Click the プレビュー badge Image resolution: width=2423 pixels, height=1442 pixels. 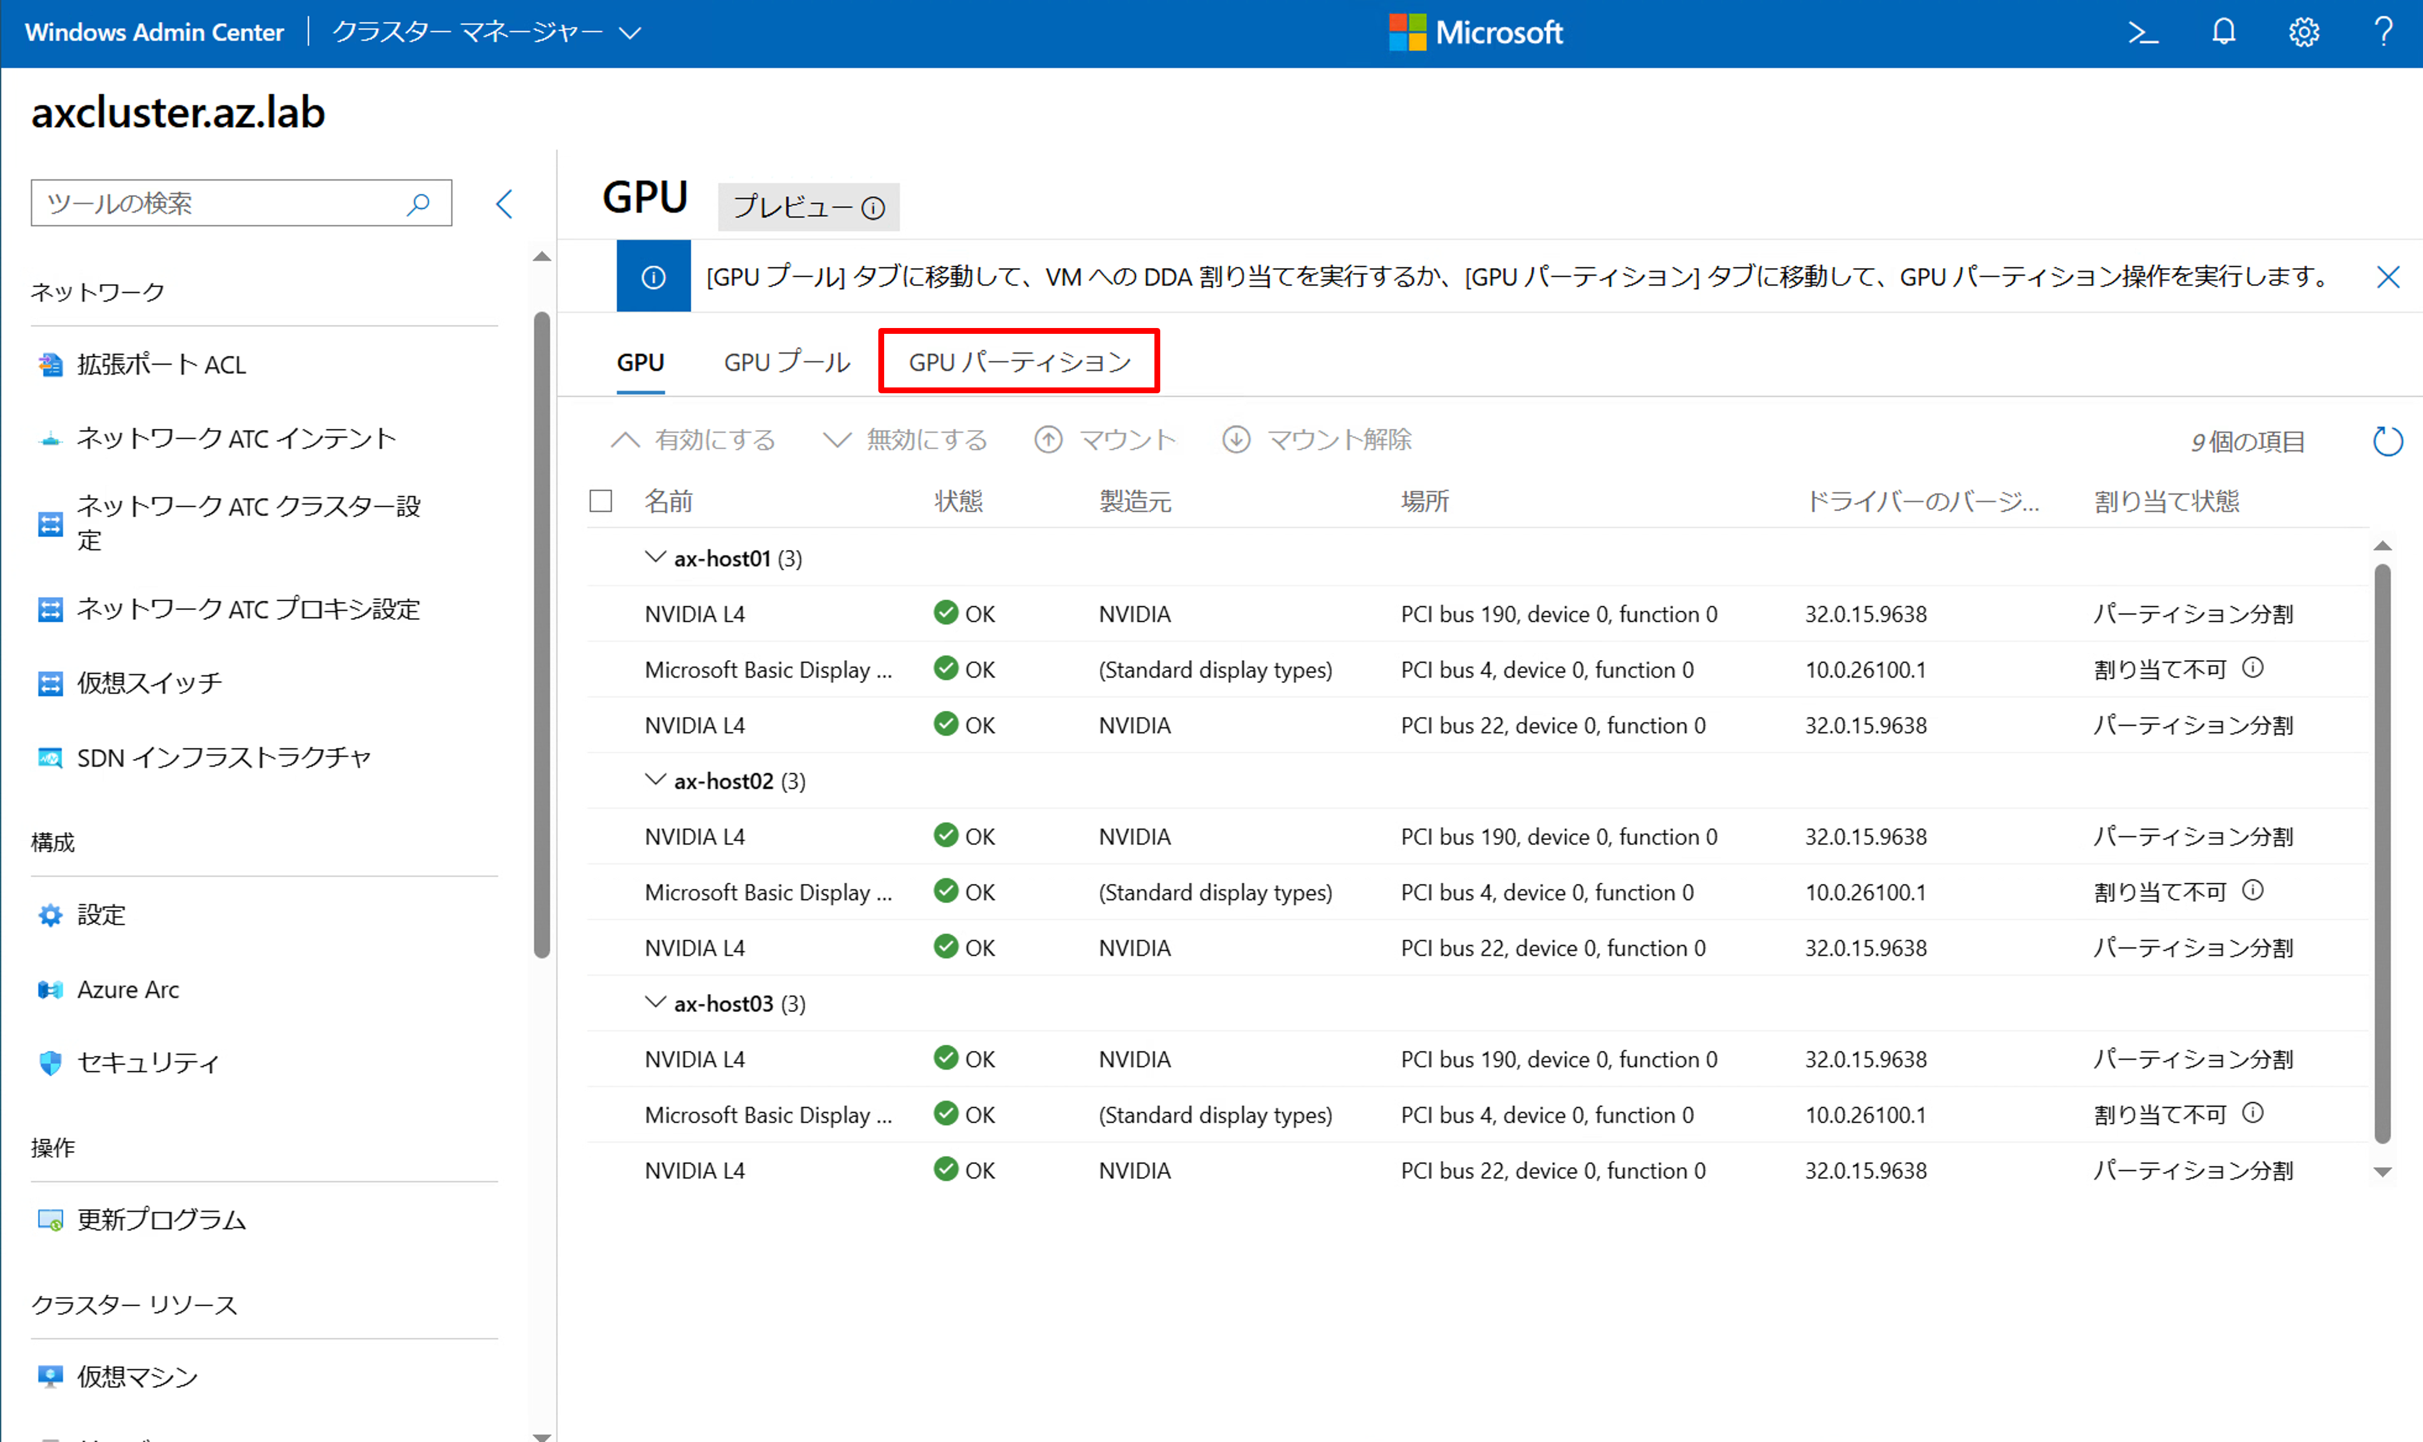coord(809,207)
